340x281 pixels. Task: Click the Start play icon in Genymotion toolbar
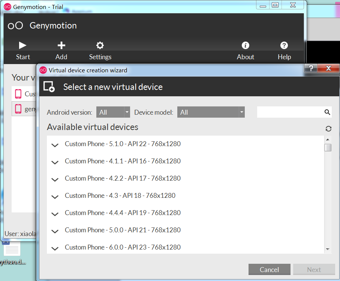(x=22, y=45)
